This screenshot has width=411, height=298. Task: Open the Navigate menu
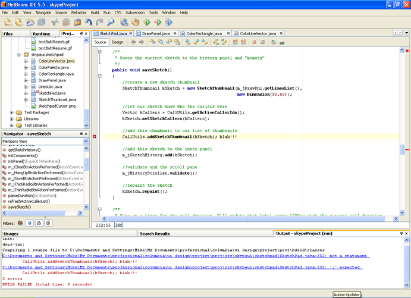pos(43,12)
